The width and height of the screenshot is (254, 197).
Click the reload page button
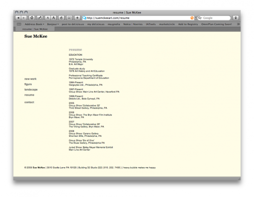(61, 18)
